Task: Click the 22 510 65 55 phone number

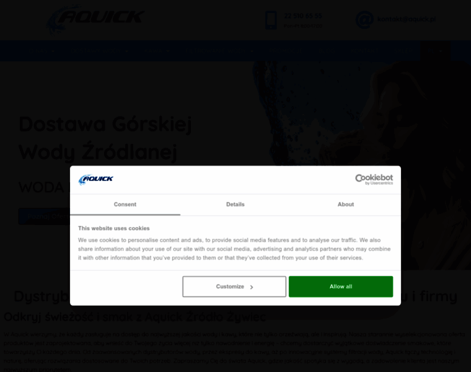Action: 303,16
